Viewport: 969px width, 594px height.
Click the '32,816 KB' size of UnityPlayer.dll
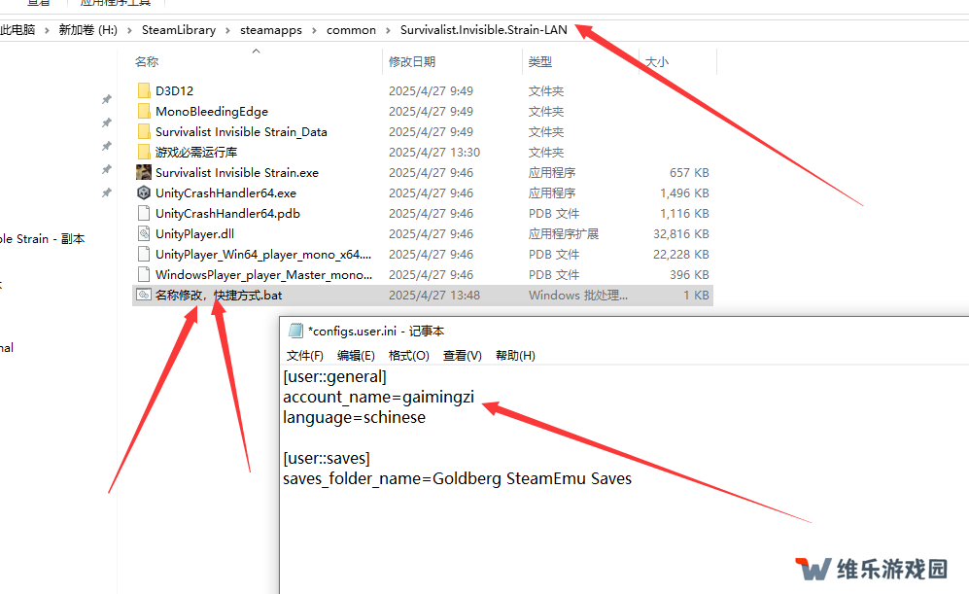681,233
